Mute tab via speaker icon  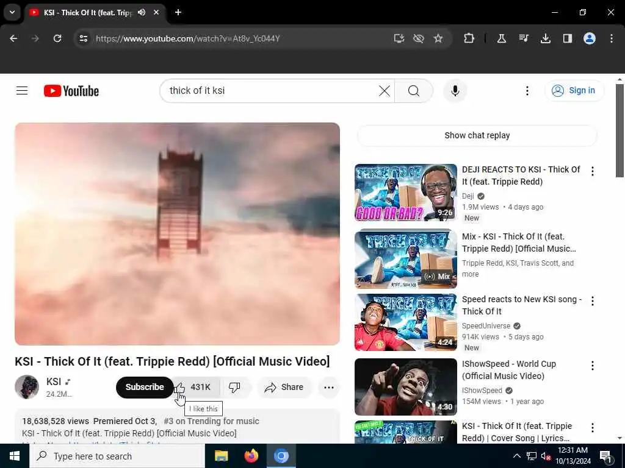point(142,12)
